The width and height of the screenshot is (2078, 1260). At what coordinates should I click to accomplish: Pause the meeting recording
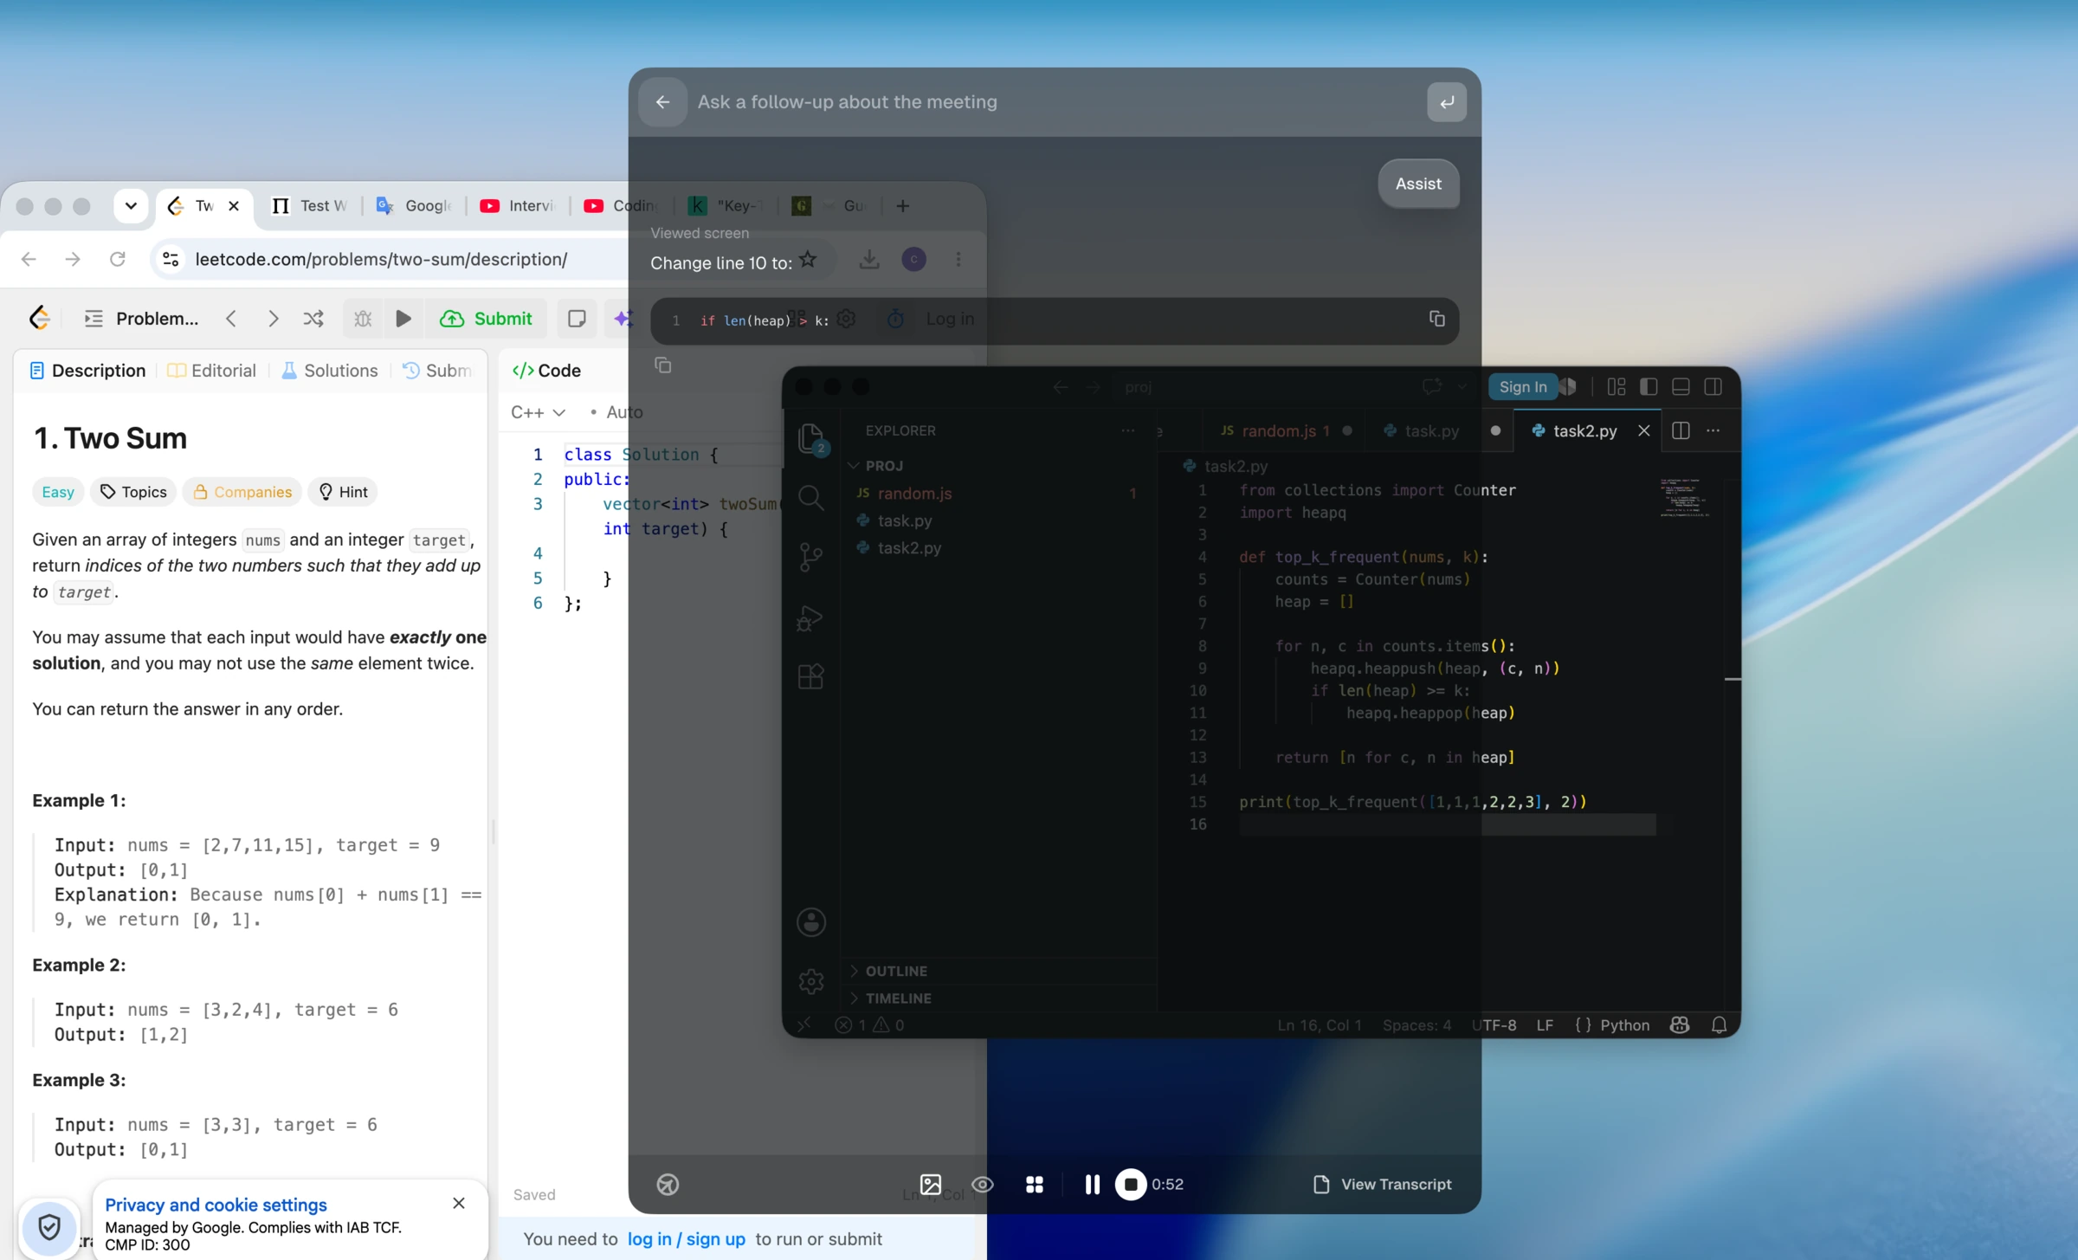point(1092,1184)
